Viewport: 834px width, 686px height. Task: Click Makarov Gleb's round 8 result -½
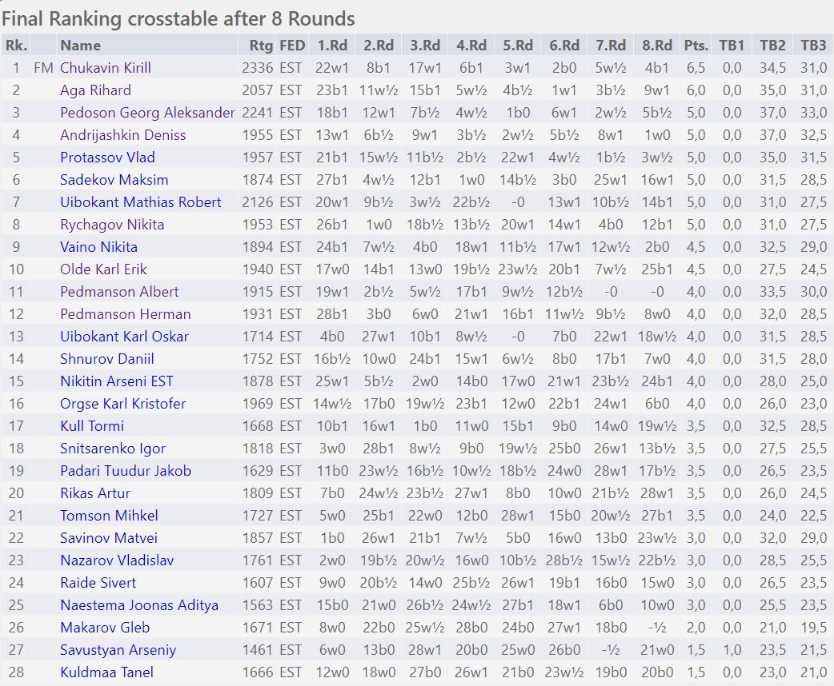pyautogui.click(x=657, y=628)
